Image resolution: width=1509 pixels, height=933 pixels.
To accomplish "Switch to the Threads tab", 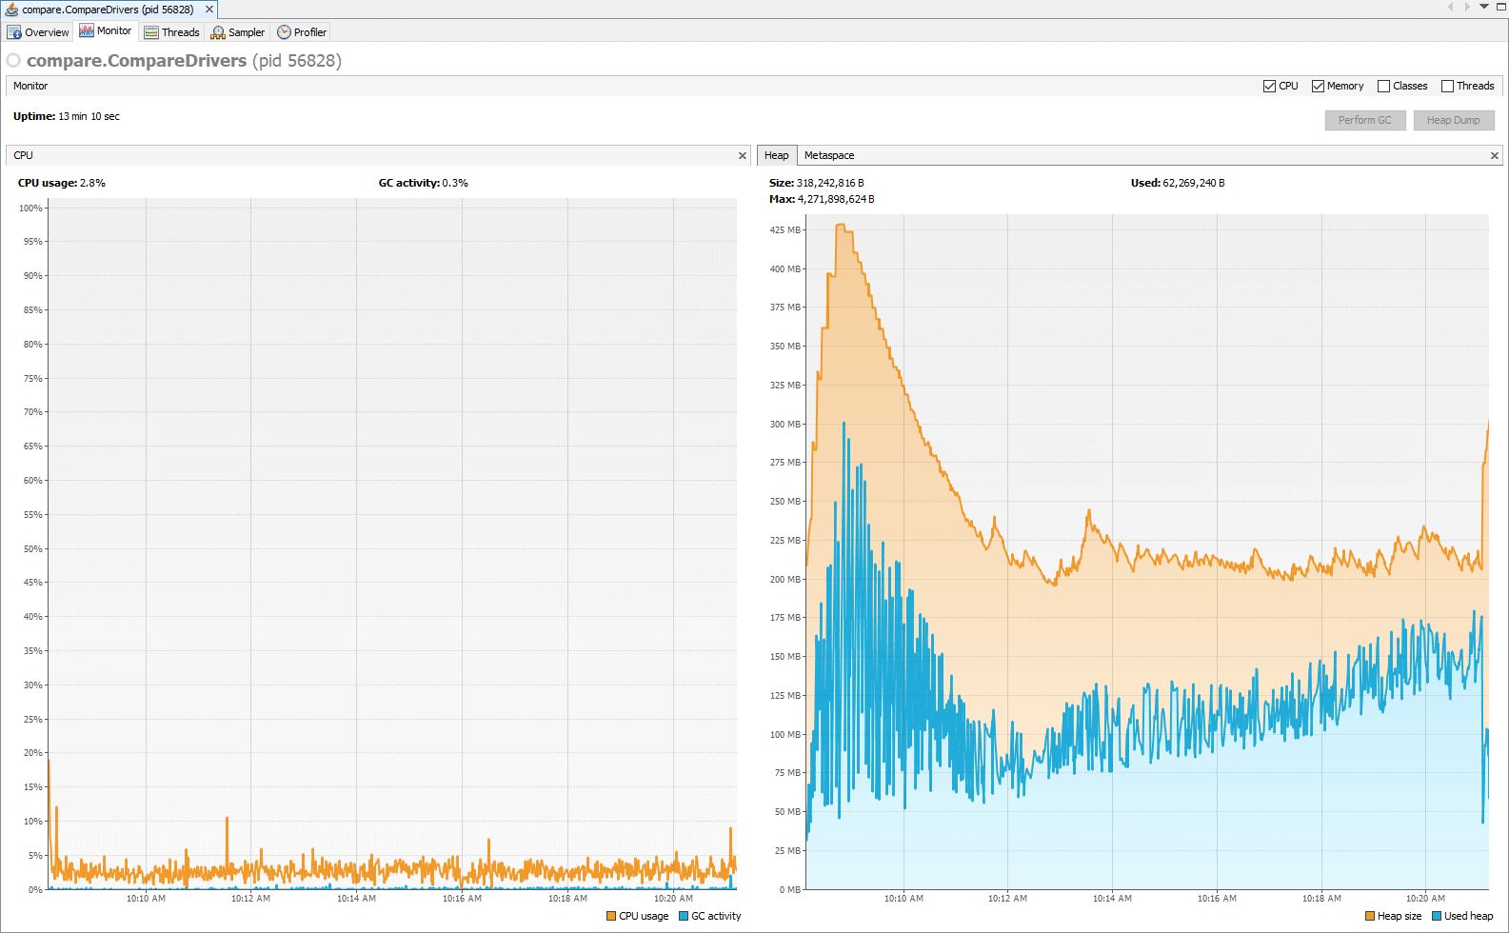I will tap(171, 32).
